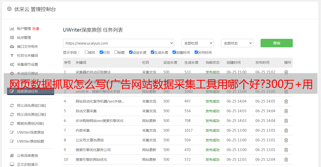Image resolution: width=321 pixels, height=167 pixels.
Task: Delete 搜索引擎优化服务公司 task with trash icon
Action: pos(286,150)
